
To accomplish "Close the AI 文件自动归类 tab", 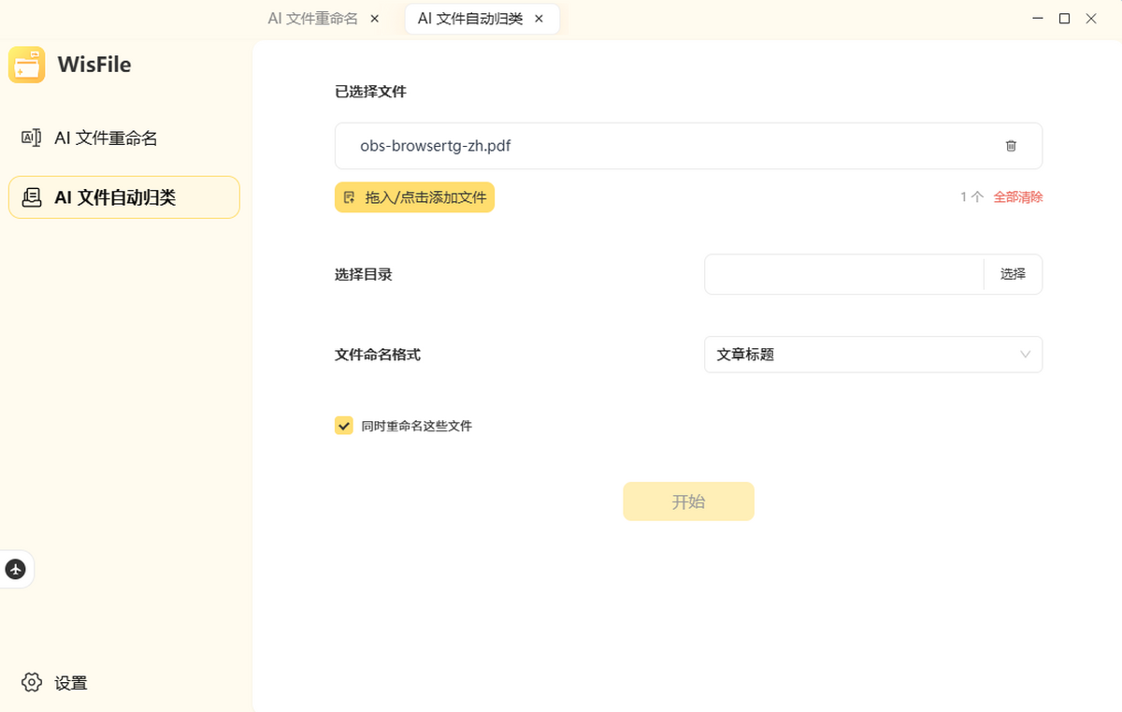I will 539,18.
